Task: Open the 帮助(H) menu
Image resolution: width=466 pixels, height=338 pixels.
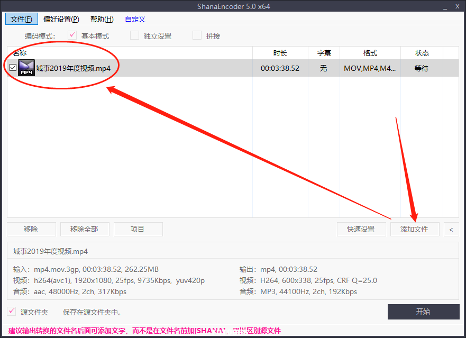Action: click(102, 19)
